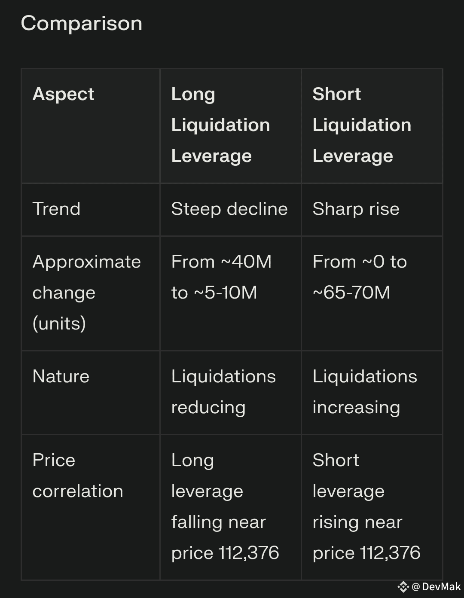Click price 112,376 in the Long column

pyautogui.click(x=225, y=553)
